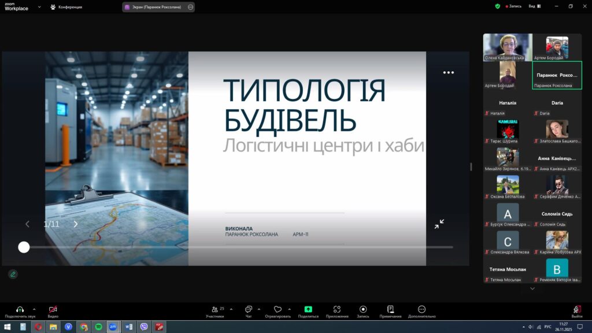
Task: Expand audio options arrow beside Подключить звук
Action: [x=34, y=309]
